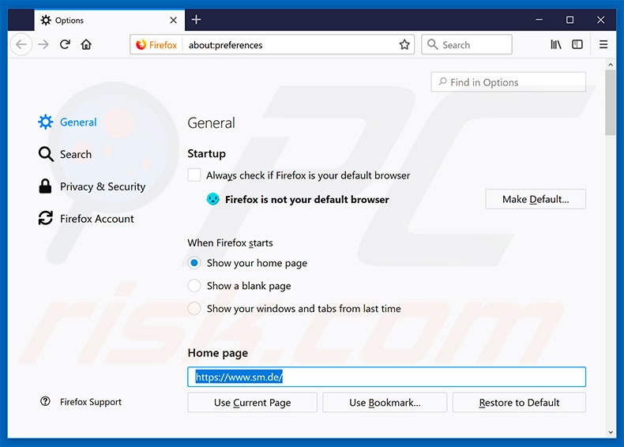The width and height of the screenshot is (624, 447).
Task: Click Restore to Default button
Action: pyautogui.click(x=519, y=403)
